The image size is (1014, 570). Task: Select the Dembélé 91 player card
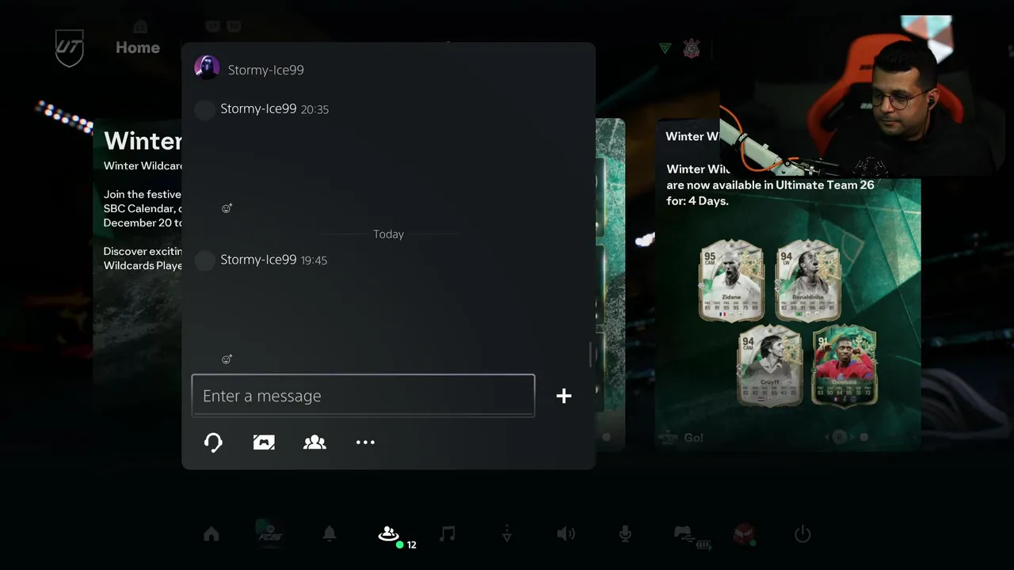coord(844,365)
